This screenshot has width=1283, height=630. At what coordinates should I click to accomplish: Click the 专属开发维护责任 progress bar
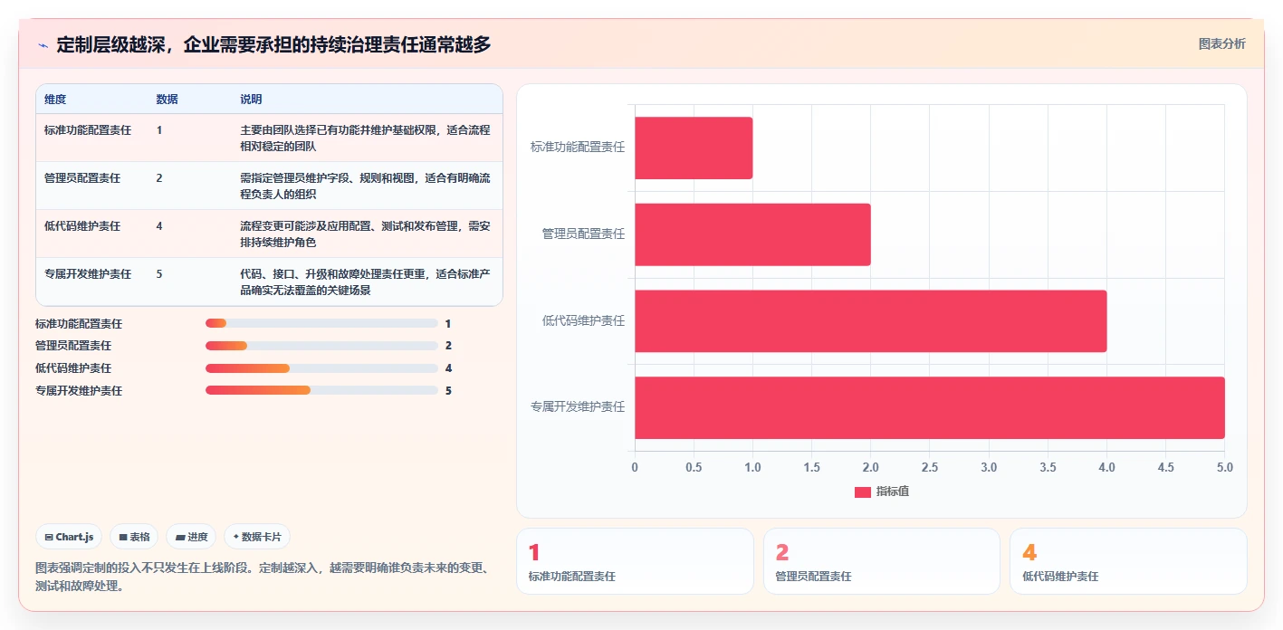coord(321,390)
